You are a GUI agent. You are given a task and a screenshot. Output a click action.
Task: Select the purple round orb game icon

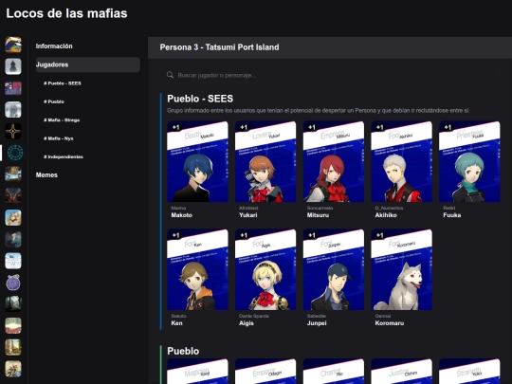(13, 283)
